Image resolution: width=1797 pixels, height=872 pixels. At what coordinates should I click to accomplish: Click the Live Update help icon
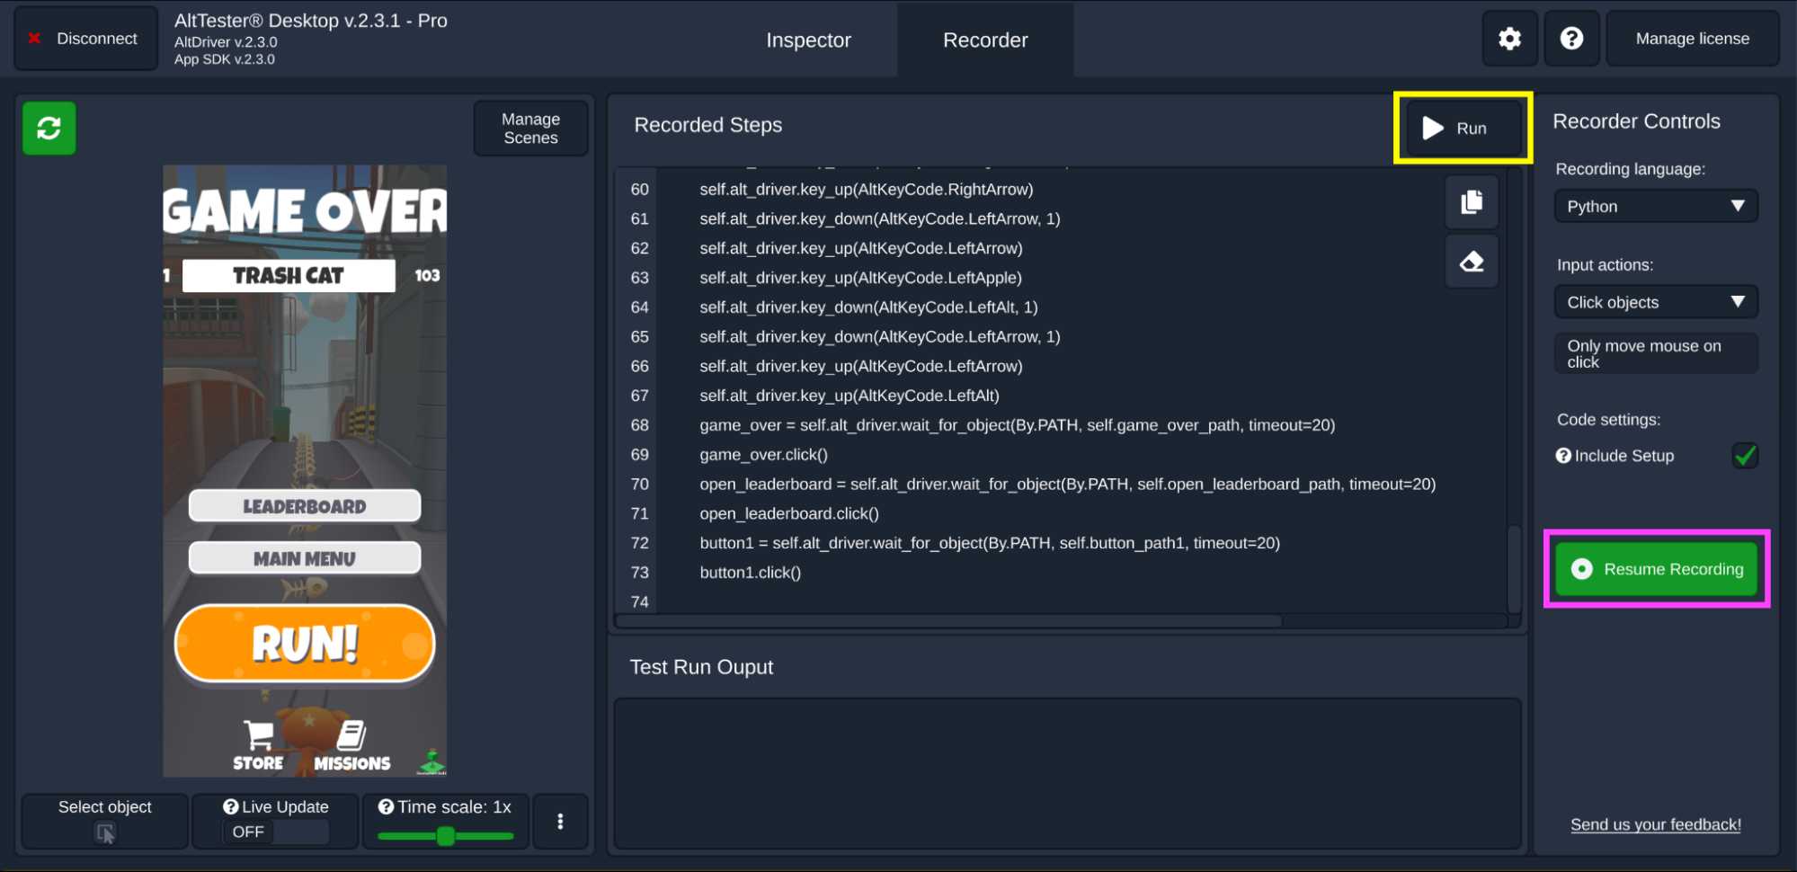pos(231,806)
